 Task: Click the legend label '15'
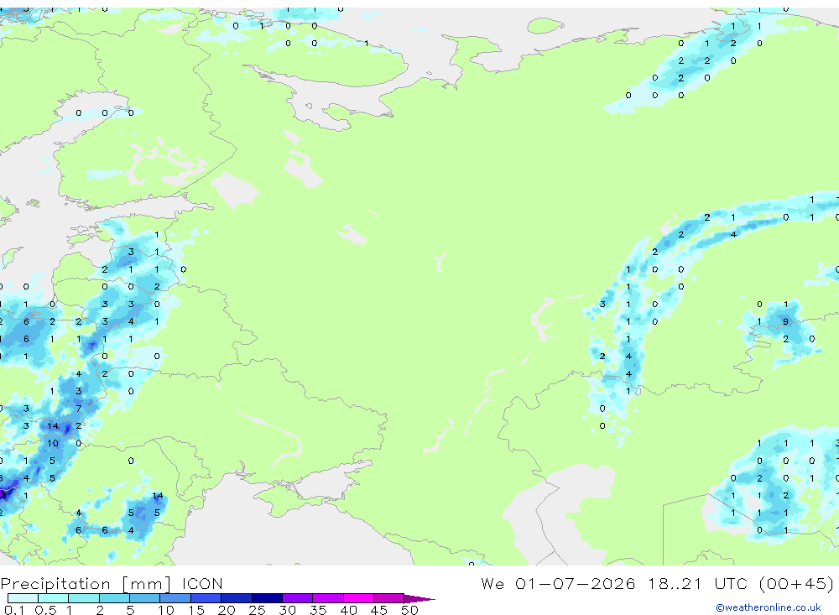[196, 610]
